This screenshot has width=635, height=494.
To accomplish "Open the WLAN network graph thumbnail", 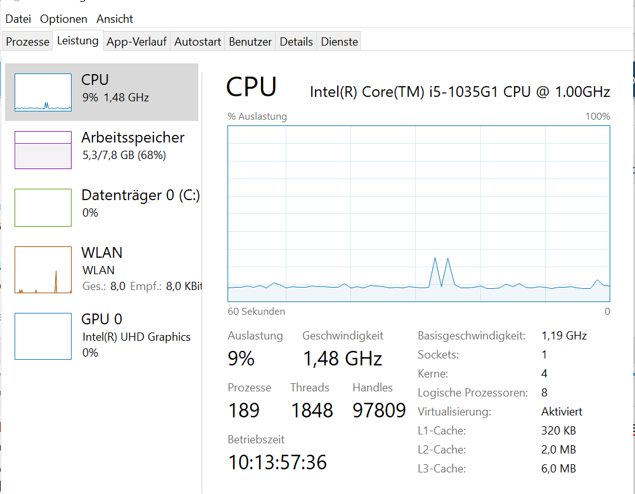I will click(43, 270).
